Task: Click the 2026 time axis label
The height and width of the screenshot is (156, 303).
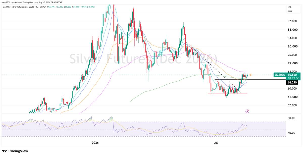Action: [x=95, y=143]
